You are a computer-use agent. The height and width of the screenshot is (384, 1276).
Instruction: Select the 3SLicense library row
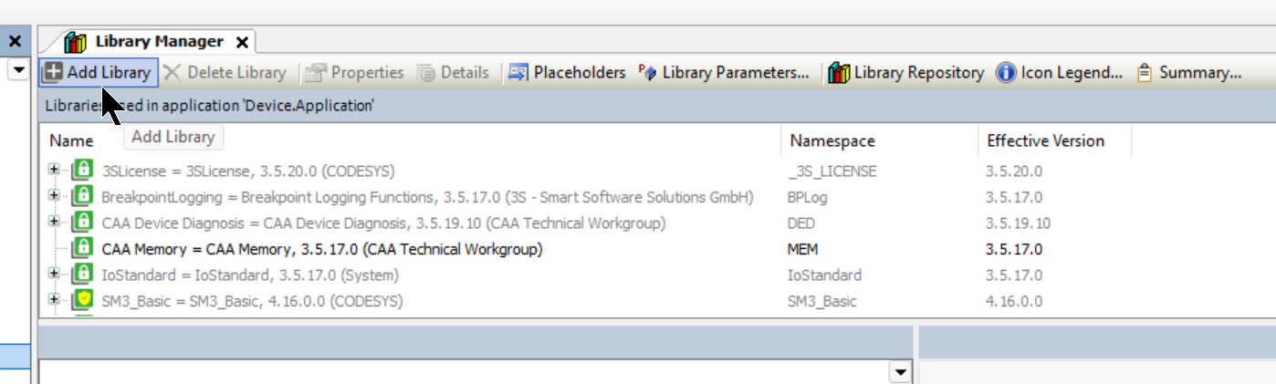click(x=657, y=171)
